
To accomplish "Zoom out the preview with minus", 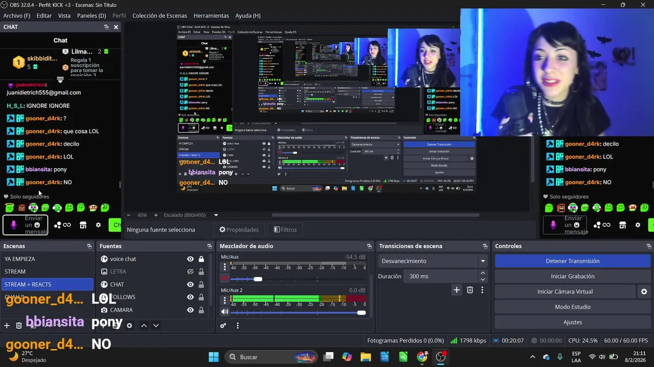I will 129,215.
